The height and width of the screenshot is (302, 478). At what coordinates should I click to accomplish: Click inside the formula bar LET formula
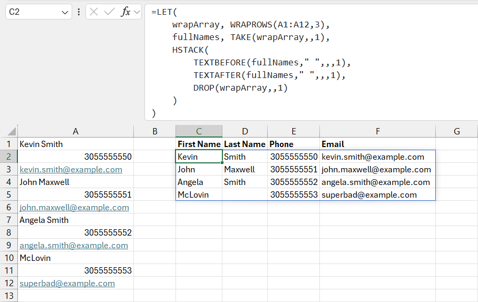(x=311, y=63)
